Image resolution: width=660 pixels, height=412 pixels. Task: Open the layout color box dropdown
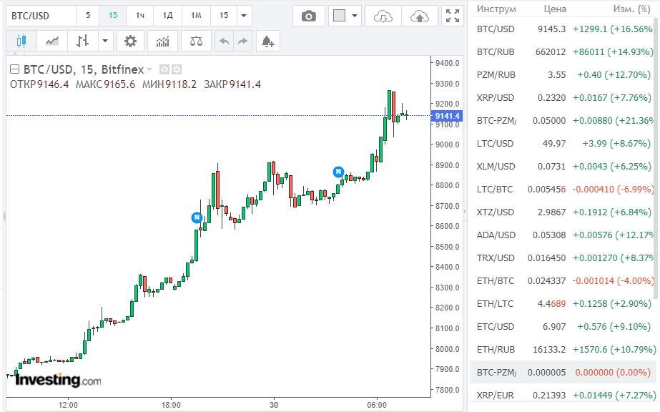pos(345,16)
